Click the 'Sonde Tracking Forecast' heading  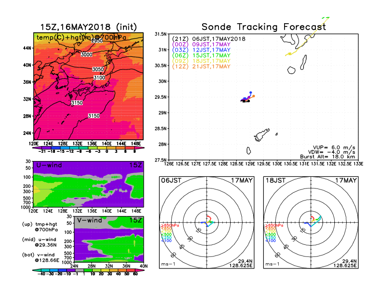coord(264,27)
